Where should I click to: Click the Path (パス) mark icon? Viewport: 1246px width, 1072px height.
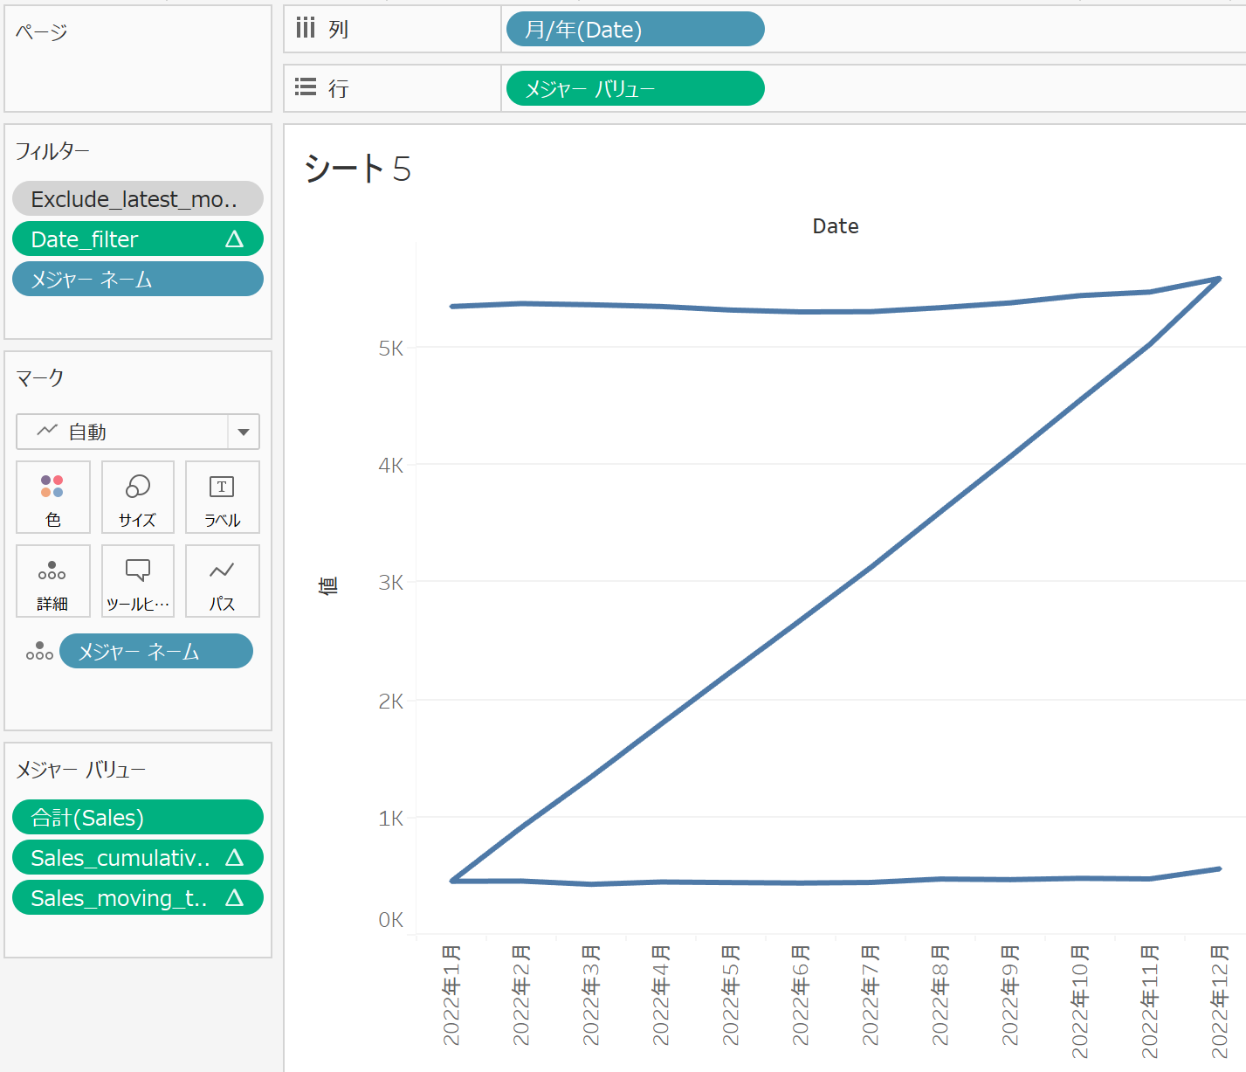pyautogui.click(x=222, y=581)
